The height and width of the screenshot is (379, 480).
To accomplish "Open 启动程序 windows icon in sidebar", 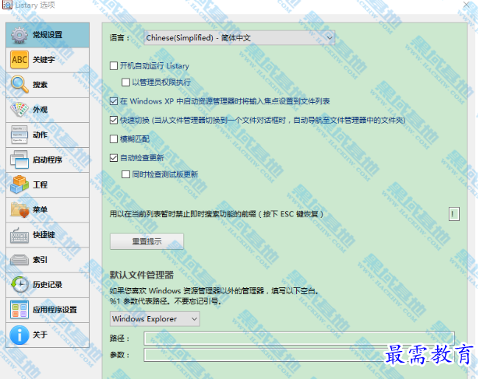I will [19, 160].
